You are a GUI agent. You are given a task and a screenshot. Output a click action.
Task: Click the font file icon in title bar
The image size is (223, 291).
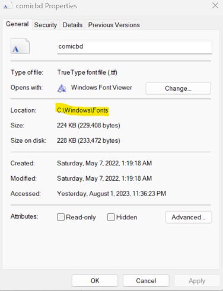click(x=8, y=5)
